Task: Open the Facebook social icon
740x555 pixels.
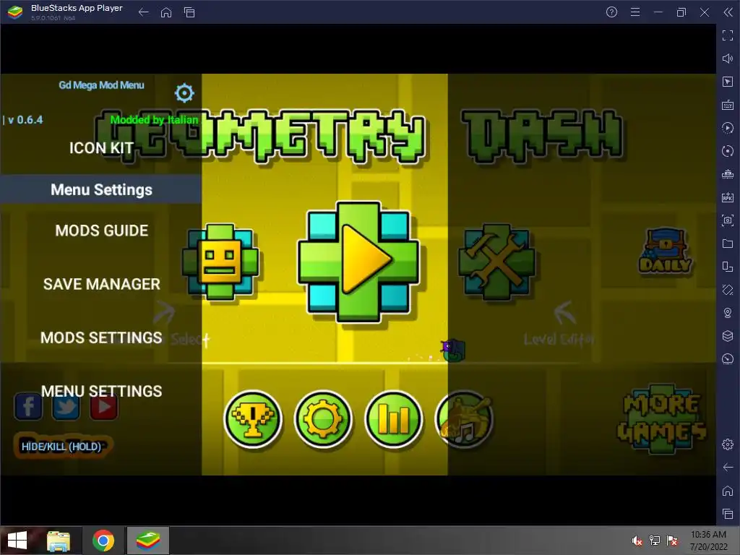Action: tap(28, 407)
